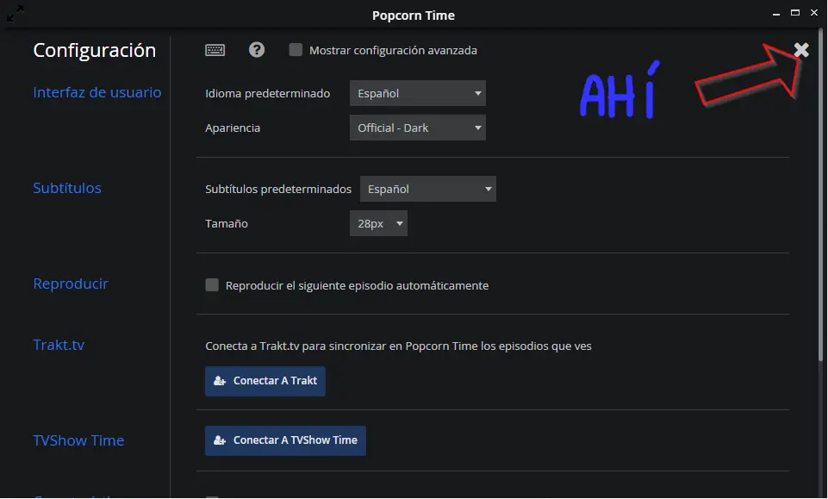Click the settings vertical scrollbar
828x499 pixels.
tap(820, 196)
